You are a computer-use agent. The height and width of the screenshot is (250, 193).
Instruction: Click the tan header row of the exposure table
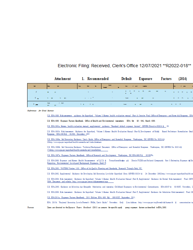110,86
